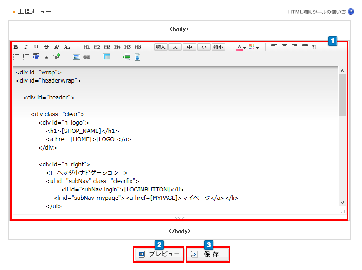The height and width of the screenshot is (270, 362).
Task: Click the editor scrollbar thumb
Action: [x=342, y=95]
